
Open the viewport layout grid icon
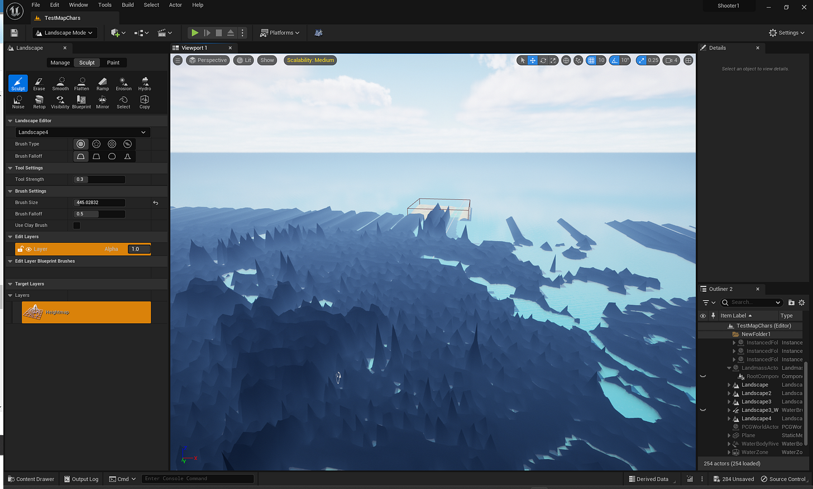[x=688, y=60]
